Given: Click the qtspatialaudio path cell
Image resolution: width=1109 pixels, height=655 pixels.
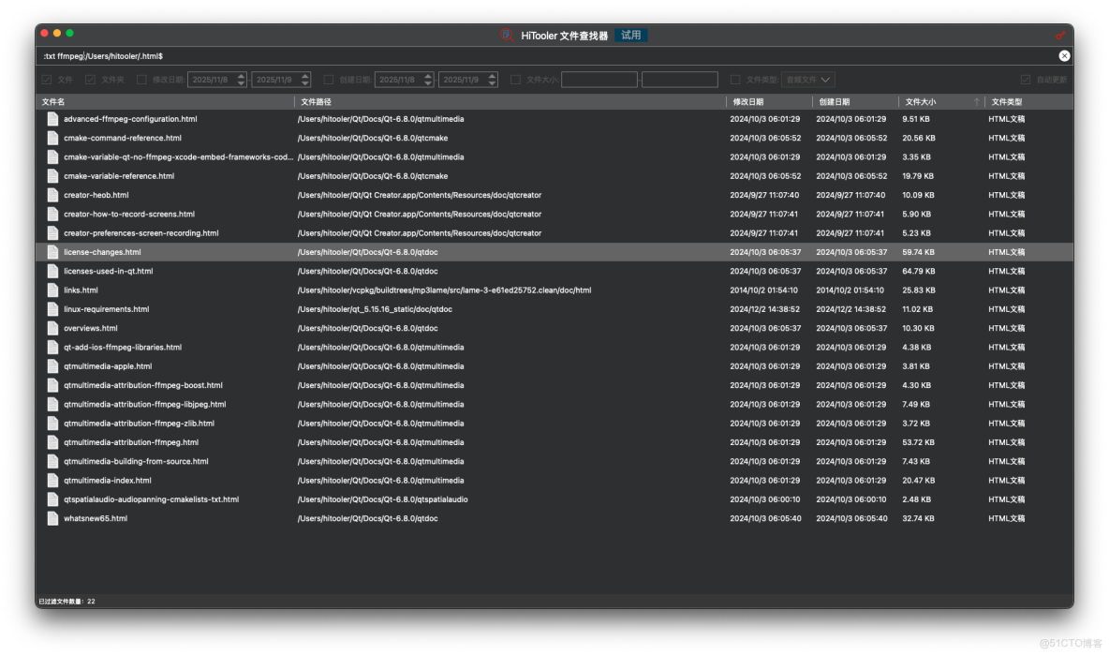Looking at the screenshot, I should 383,499.
